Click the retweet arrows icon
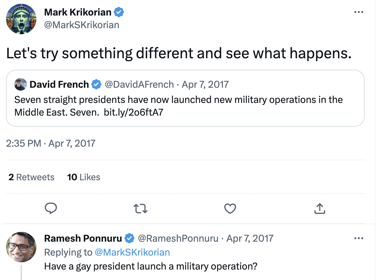The height and width of the screenshot is (280, 377). tap(140, 208)
